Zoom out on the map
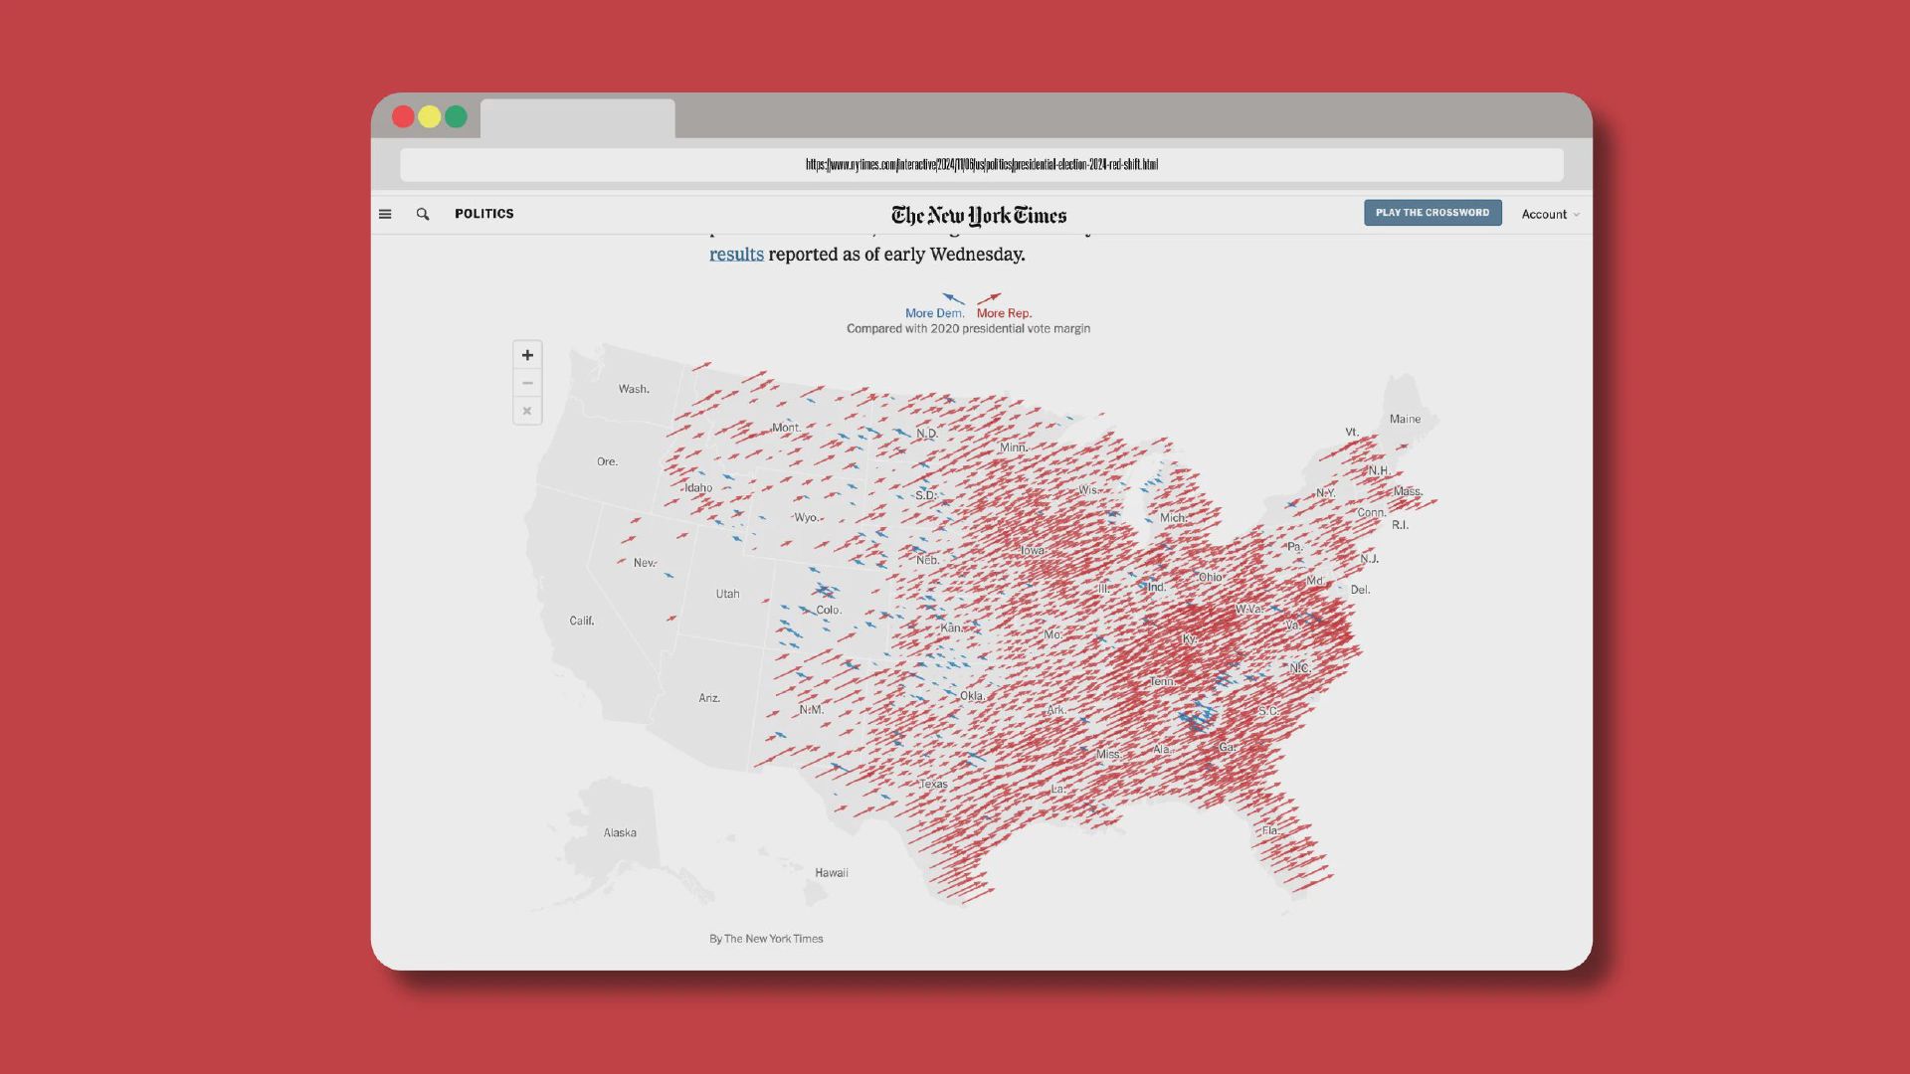The image size is (1910, 1074). pyautogui.click(x=527, y=383)
